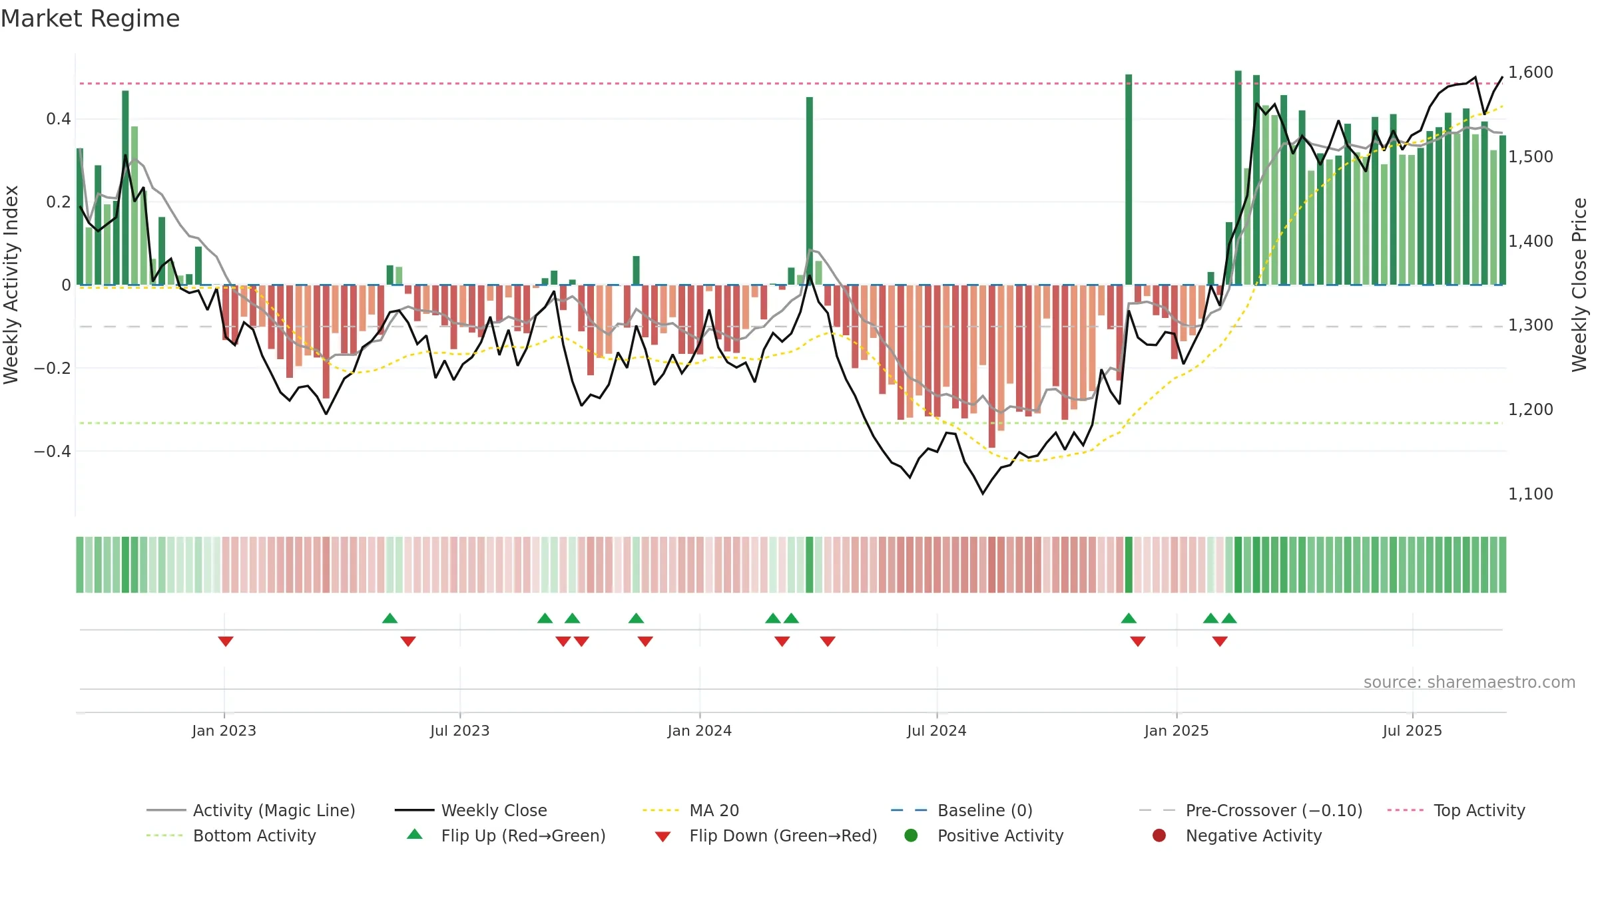Screen dimensions: 1598x898
Task: Click the red Flip Down legend triangle
Action: tap(663, 837)
